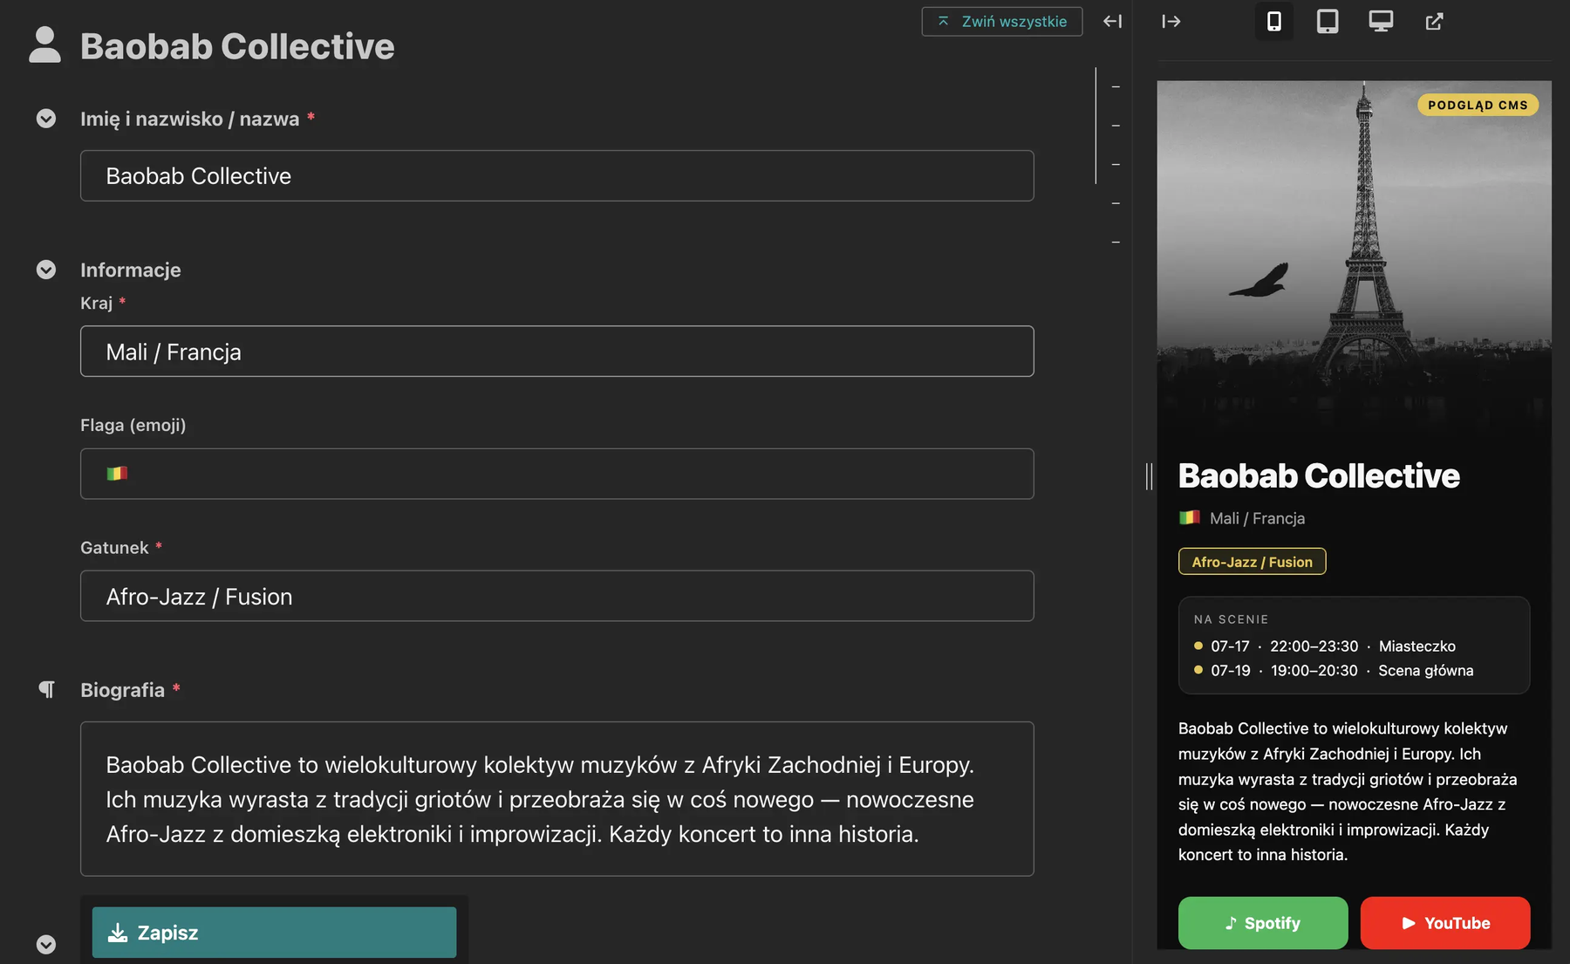This screenshot has width=1570, height=964.
Task: Click the paragraph icon next to Biografia
Action: point(46,690)
